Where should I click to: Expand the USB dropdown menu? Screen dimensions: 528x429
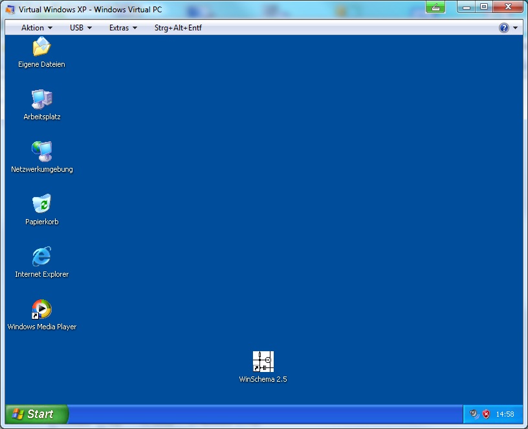coord(80,28)
